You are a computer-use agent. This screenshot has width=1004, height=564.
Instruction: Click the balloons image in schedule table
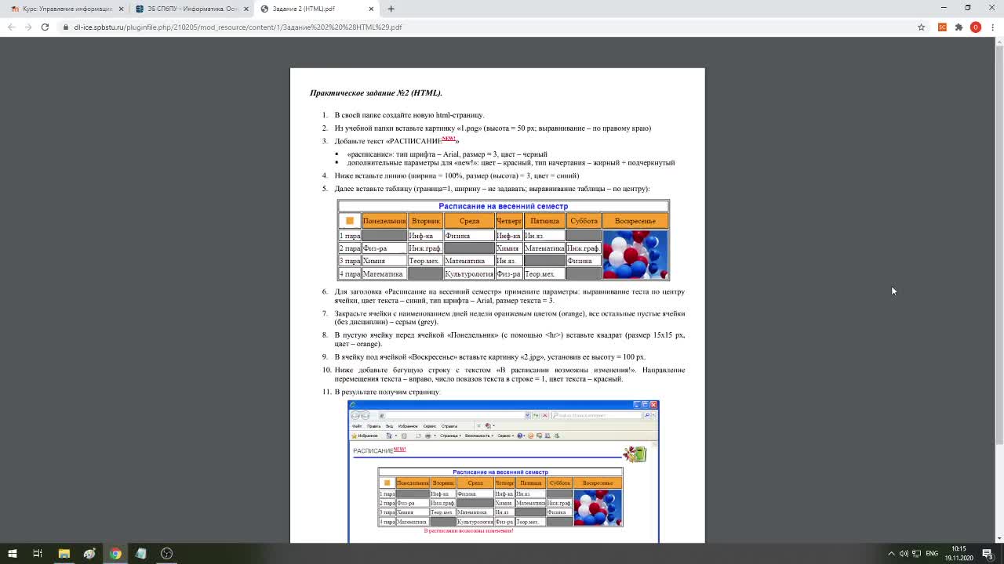(635, 255)
